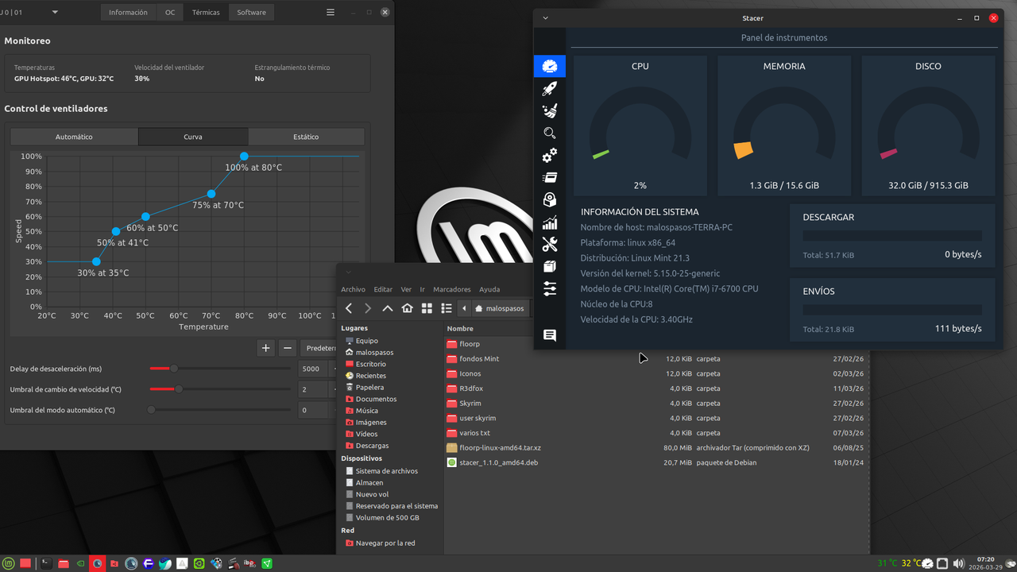
Task: Select fan curve point 60% at 50°C
Action: [x=145, y=216]
